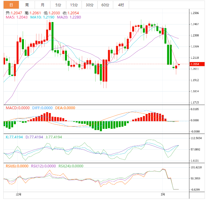Click the 12月 marker on time axis
Image resolution: width=207 pixels, height=201 pixels.
(19, 194)
